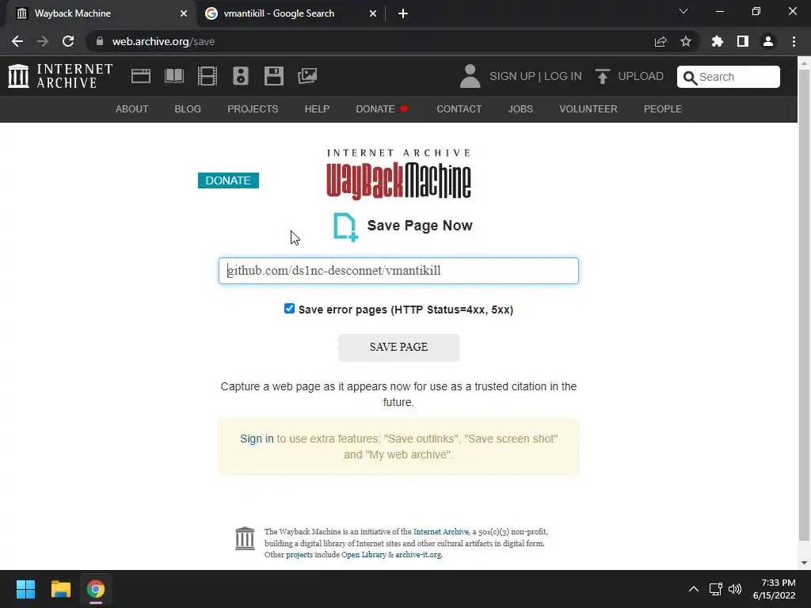The width and height of the screenshot is (811, 608).
Task: Open the Internet Archive footer link
Action: pos(440,531)
